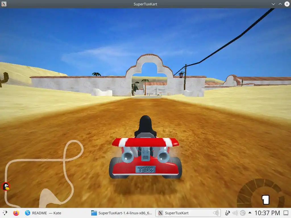This screenshot has height=218, width=291.
Task: Switch to the SuperTuxKart-1.4-linux folder window
Action: point(122,213)
